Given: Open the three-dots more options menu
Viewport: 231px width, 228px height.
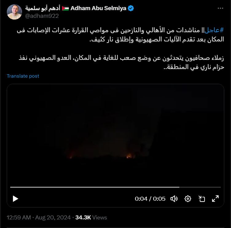Looking at the screenshot, I should coord(220,8).
